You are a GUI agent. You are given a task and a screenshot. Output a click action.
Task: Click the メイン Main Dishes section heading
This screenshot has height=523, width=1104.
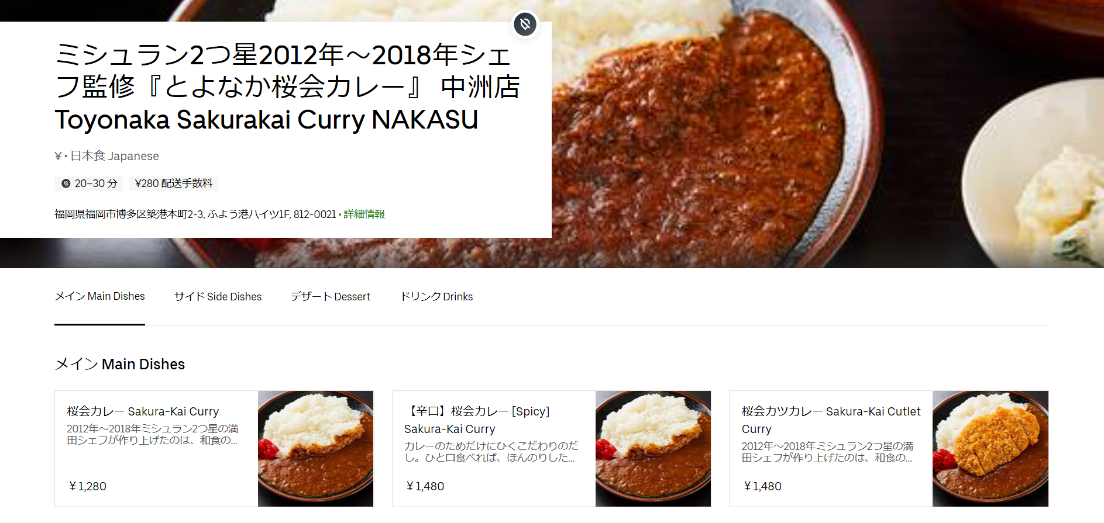120,364
